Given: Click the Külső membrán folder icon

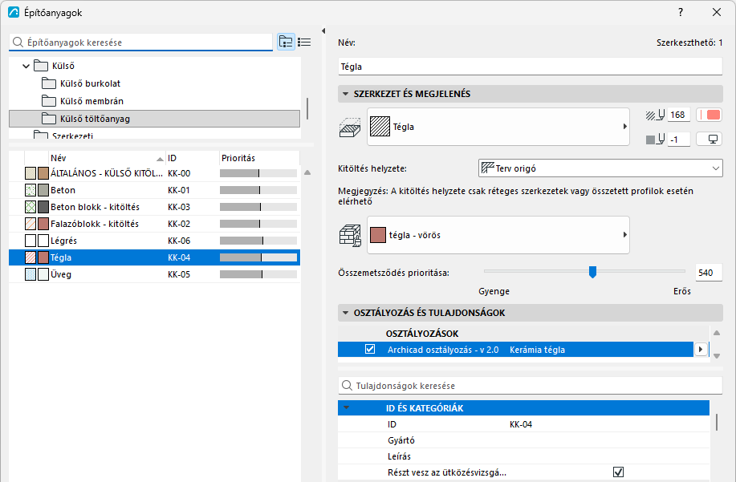Looking at the screenshot, I should coord(49,101).
